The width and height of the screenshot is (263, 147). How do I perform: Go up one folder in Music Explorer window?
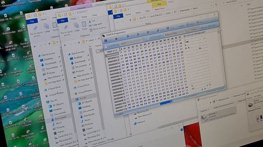point(130,20)
